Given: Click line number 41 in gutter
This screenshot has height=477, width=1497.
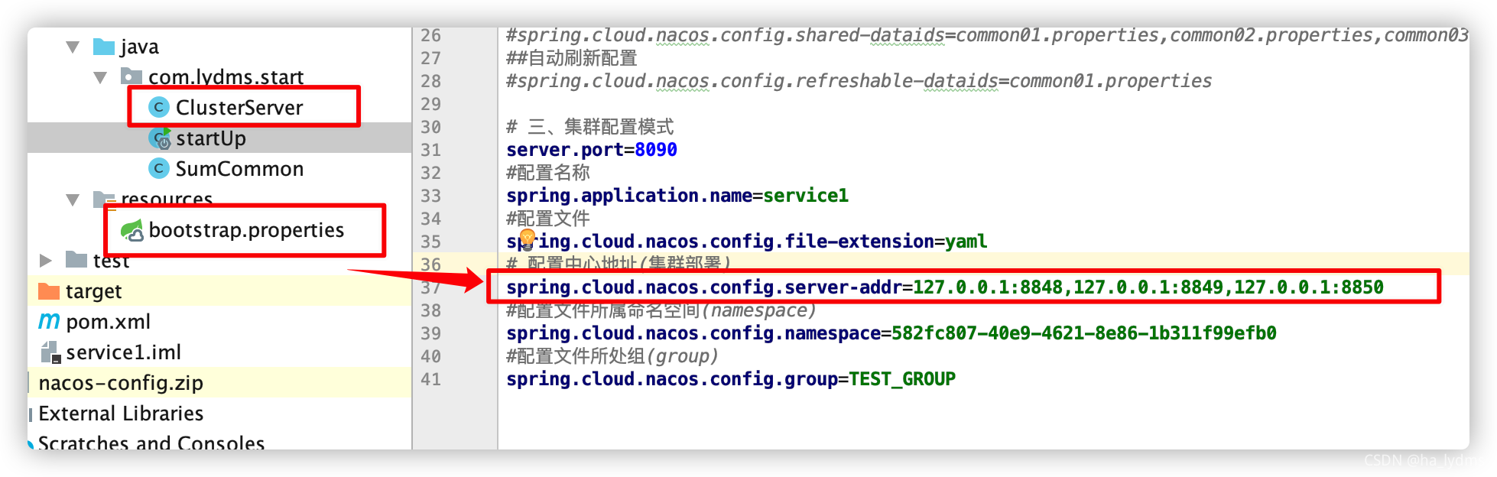Looking at the screenshot, I should click(x=431, y=379).
